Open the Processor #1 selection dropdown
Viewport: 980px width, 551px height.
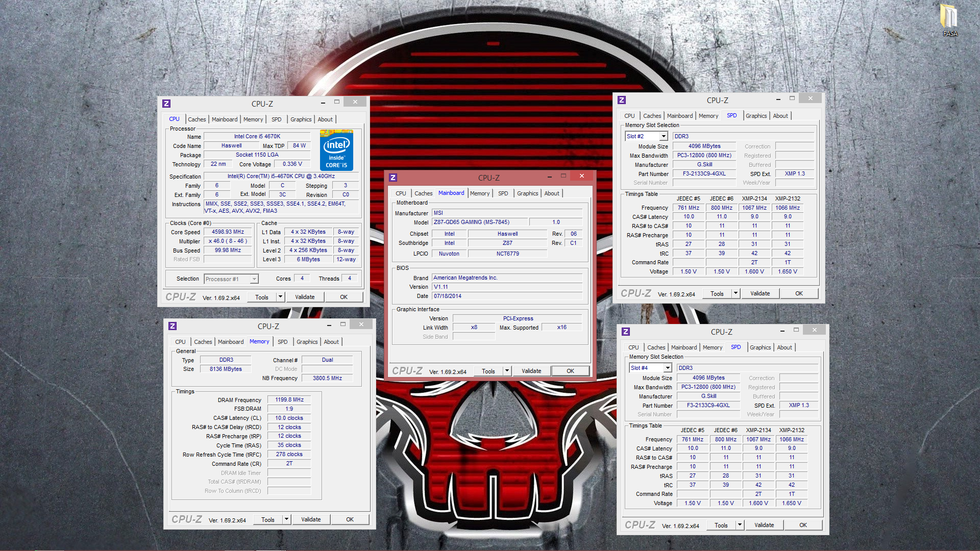point(254,279)
